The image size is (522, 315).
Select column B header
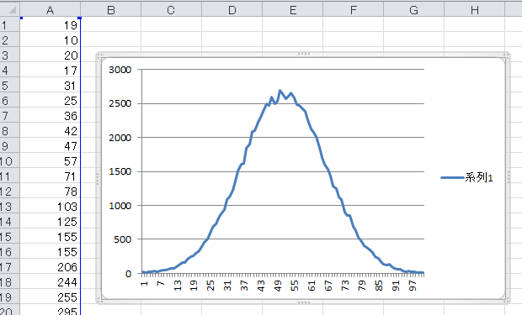tap(110, 10)
